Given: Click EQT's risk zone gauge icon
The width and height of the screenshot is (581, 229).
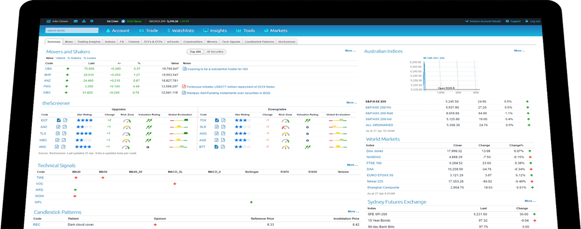Looking at the screenshot, I should [x=127, y=120].
